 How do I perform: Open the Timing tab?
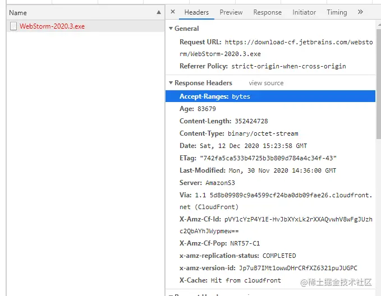[x=337, y=12]
